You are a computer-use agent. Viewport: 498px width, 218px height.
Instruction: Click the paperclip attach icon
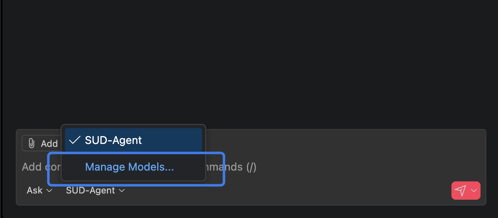(x=31, y=144)
